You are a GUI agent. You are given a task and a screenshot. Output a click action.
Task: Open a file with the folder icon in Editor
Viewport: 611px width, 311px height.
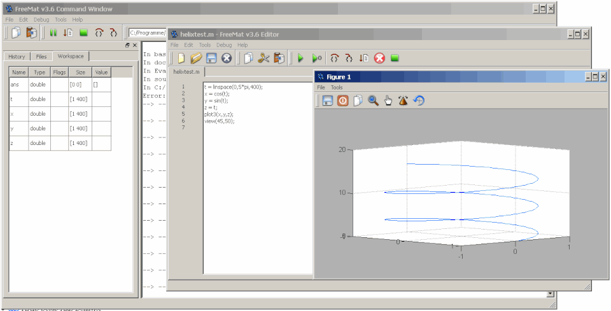pyautogui.click(x=197, y=59)
